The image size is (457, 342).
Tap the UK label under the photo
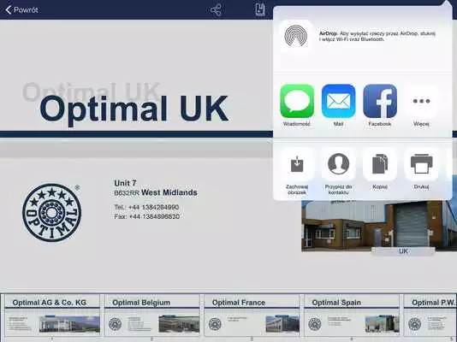403,251
